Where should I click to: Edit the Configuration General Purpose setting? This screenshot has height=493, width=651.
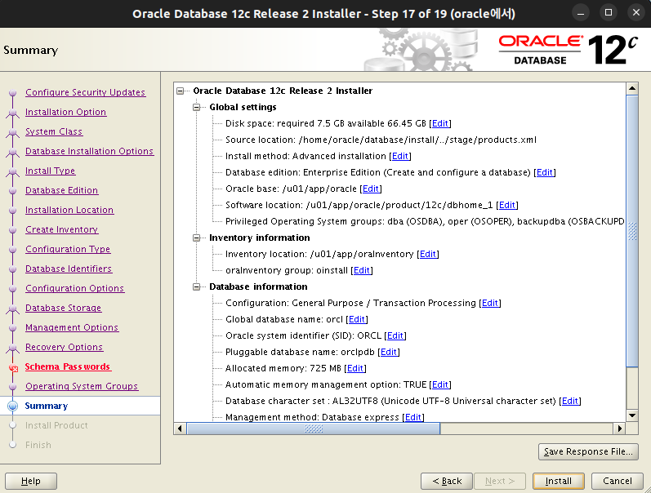point(490,303)
